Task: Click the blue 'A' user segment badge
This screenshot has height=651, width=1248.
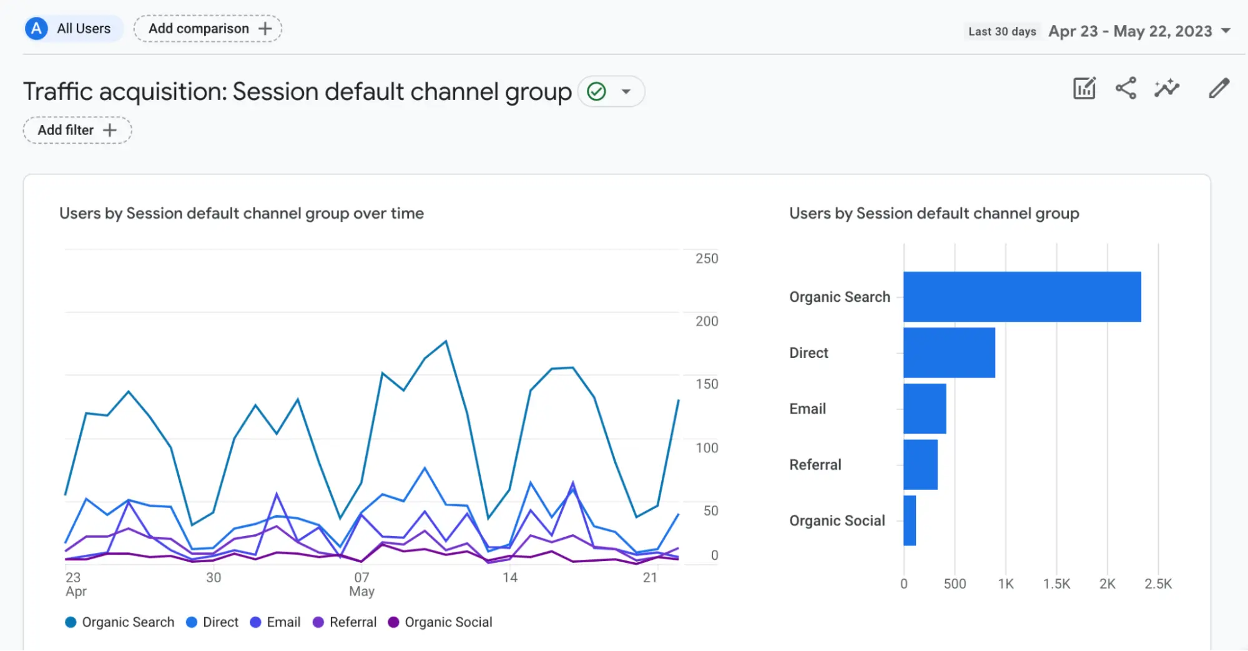Action: point(37,29)
